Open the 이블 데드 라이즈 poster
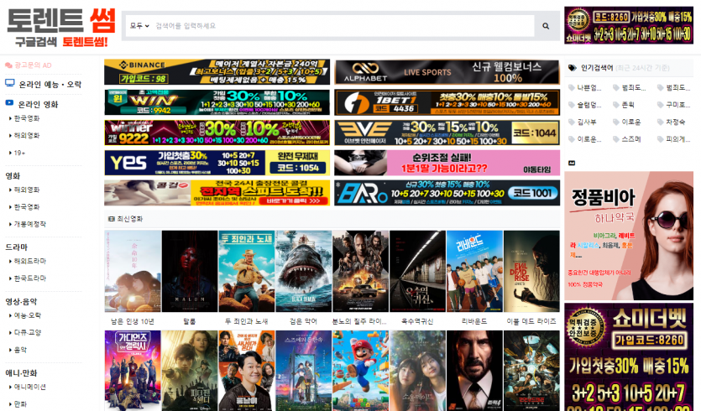This screenshot has width=701, height=411. [x=531, y=271]
